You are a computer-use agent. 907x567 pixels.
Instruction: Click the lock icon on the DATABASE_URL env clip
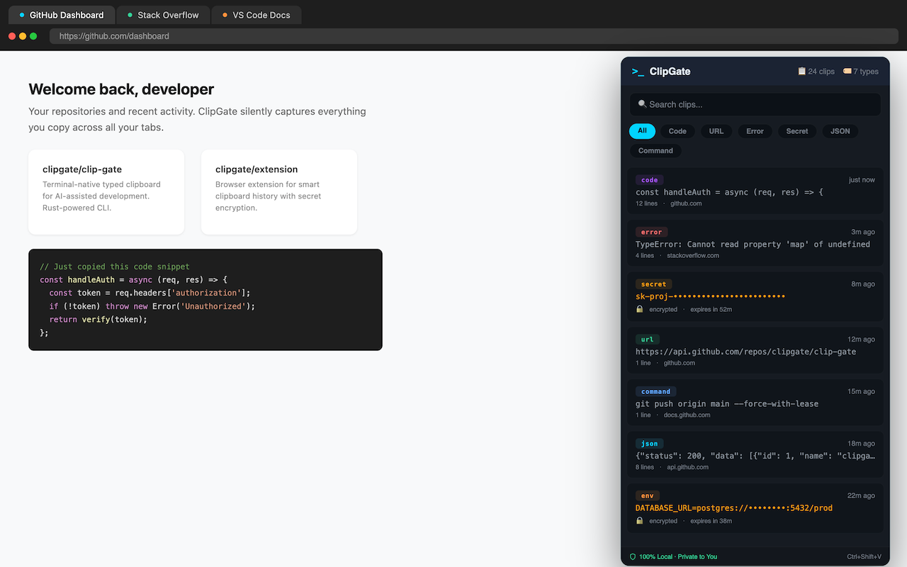[639, 520]
